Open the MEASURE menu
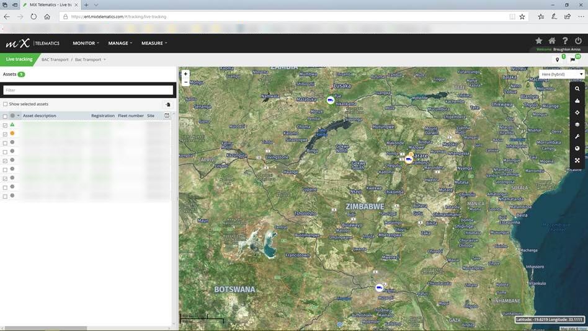The width and height of the screenshot is (588, 331). coord(154,43)
